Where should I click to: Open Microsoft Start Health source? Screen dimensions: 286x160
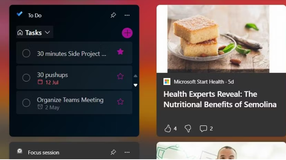(x=199, y=82)
